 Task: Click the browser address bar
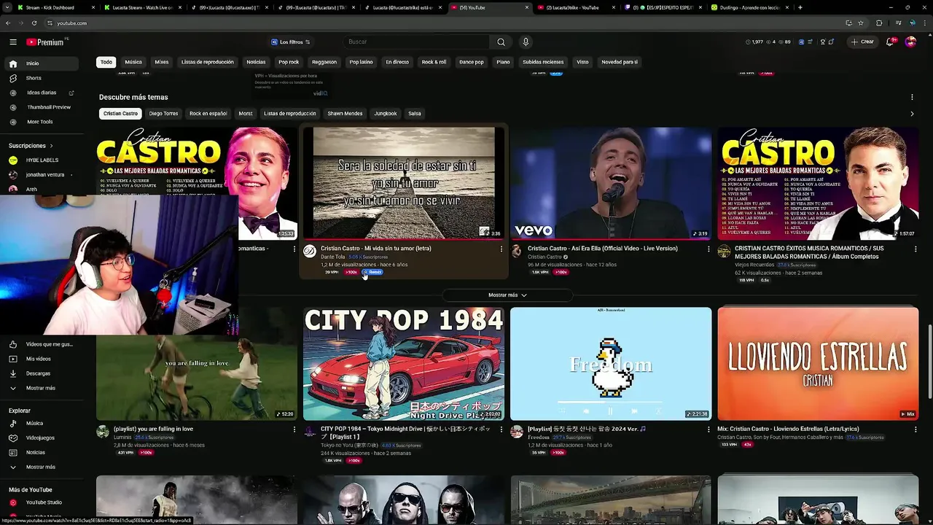[437, 23]
